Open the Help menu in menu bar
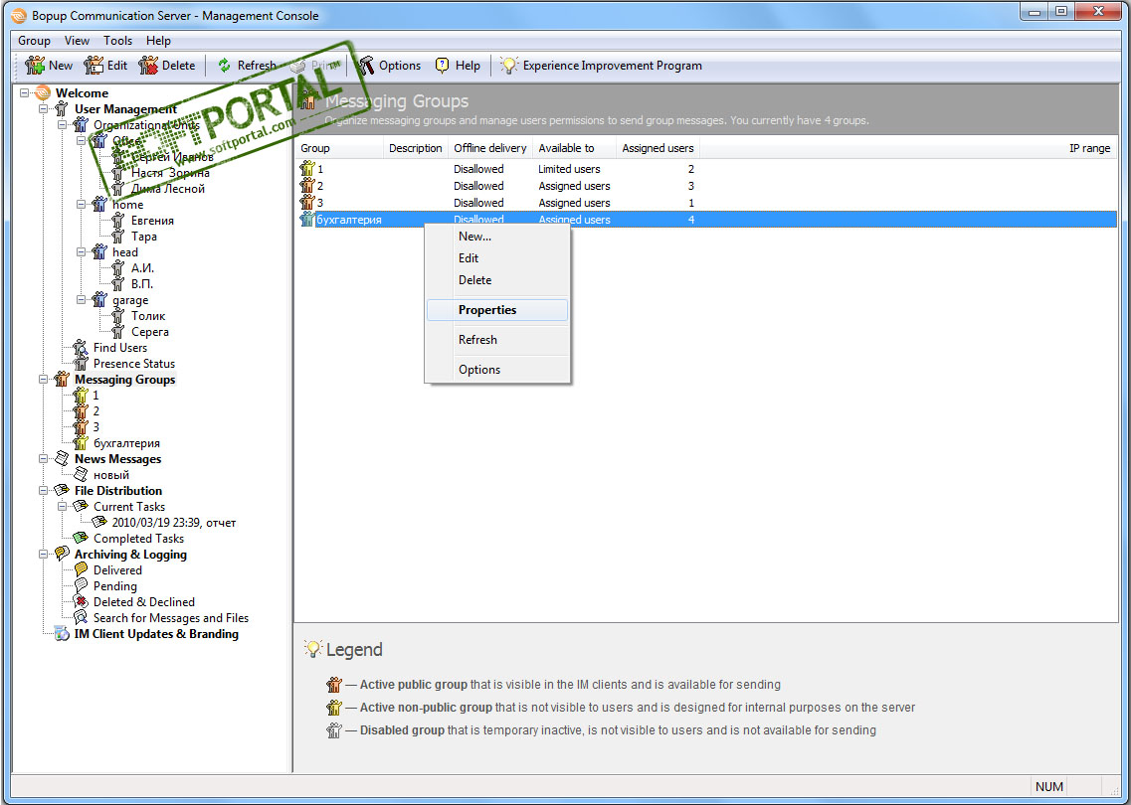The width and height of the screenshot is (1131, 805). (x=158, y=41)
